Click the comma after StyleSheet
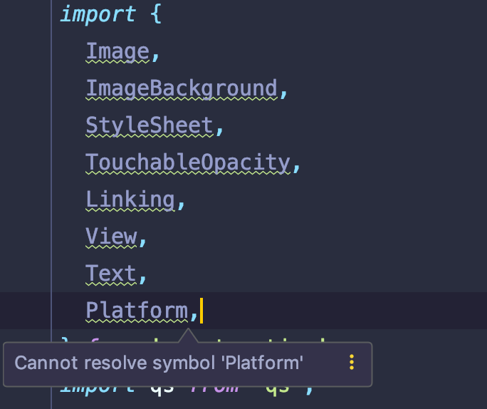The image size is (487, 409). pos(219,128)
